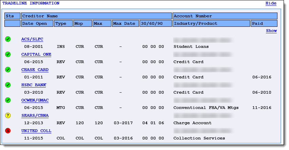
Task: Click the green check status icon for CHASE CARD
Action: pos(8,70)
